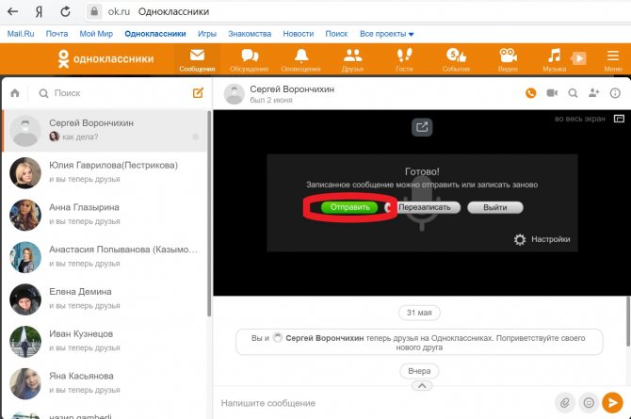The height and width of the screenshot is (419, 631).
Task: Open the Музыка section
Action: pos(554,59)
